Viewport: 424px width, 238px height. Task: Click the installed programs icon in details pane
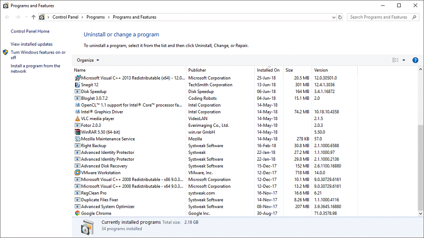coord(88,227)
